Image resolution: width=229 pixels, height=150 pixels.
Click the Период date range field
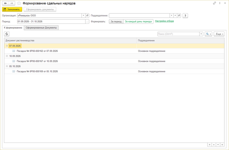[x=51, y=21]
